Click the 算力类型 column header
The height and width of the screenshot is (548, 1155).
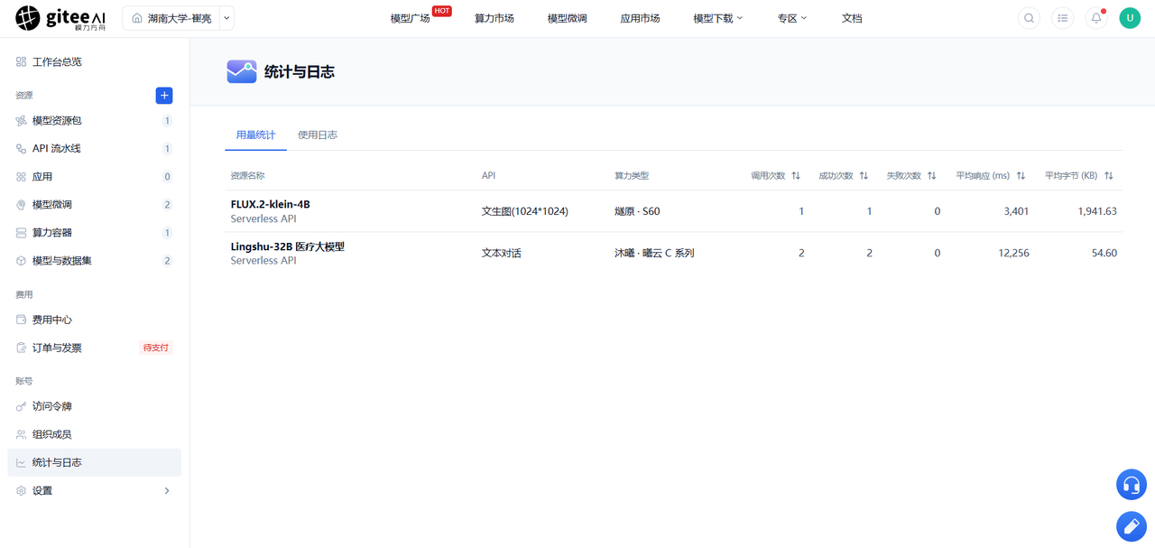pyautogui.click(x=632, y=176)
